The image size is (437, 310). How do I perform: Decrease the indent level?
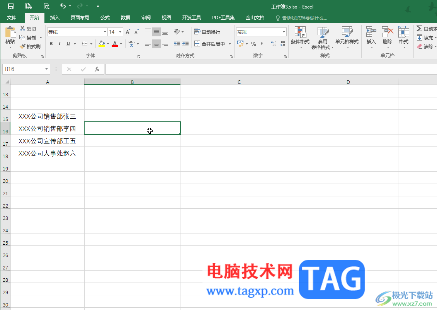pyautogui.click(x=177, y=44)
